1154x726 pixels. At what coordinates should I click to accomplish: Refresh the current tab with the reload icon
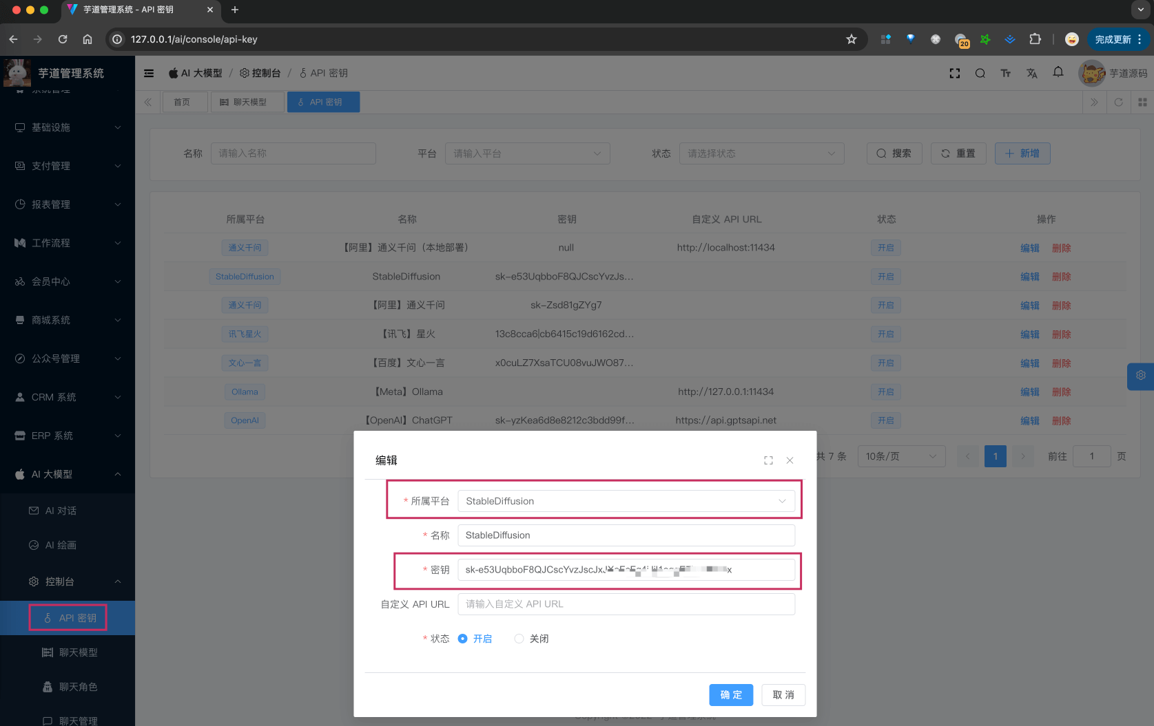[x=1119, y=102]
